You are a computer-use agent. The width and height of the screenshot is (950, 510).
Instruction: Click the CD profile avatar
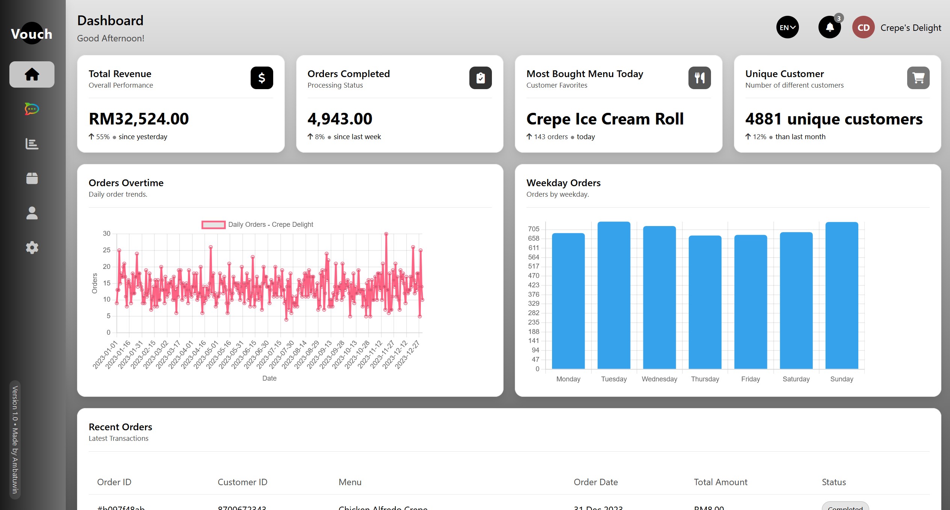click(x=864, y=27)
